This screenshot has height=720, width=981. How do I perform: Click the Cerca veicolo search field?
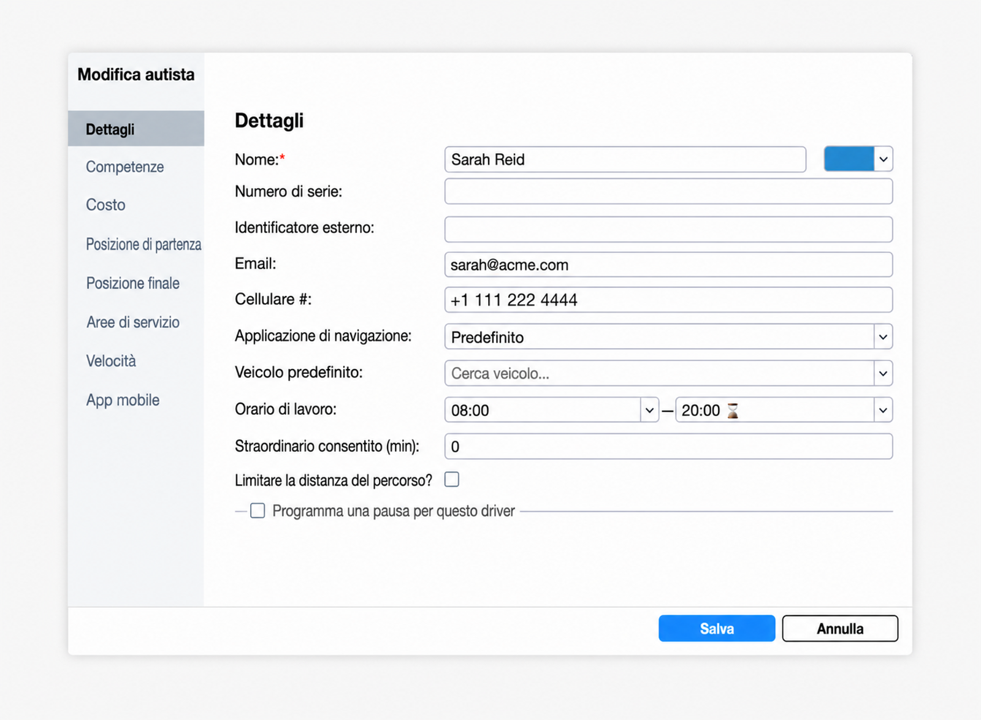pos(659,373)
